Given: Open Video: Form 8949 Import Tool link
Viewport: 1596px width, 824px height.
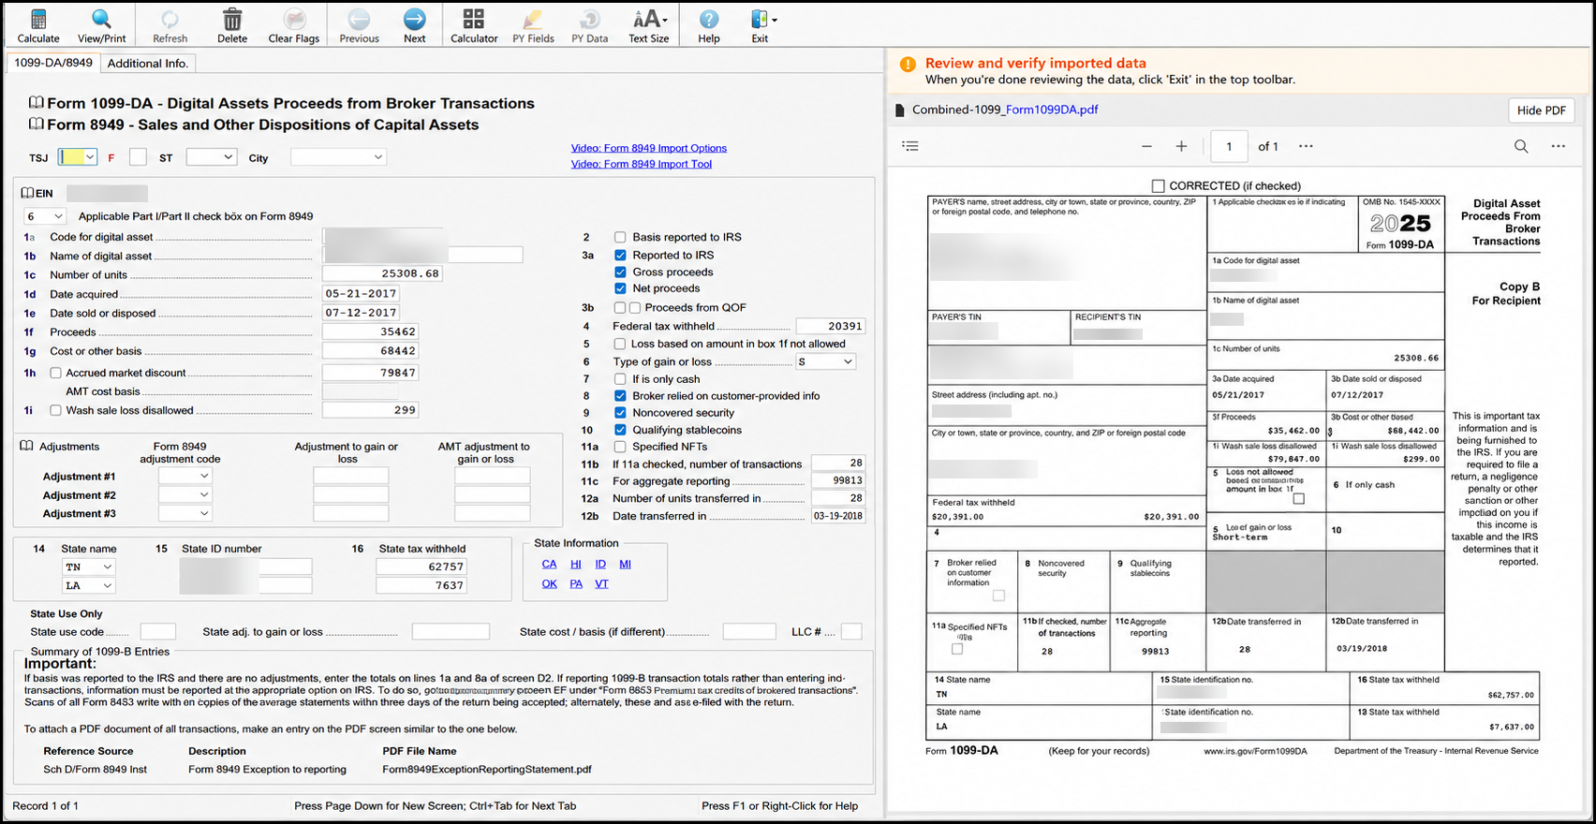Looking at the screenshot, I should pos(642,164).
